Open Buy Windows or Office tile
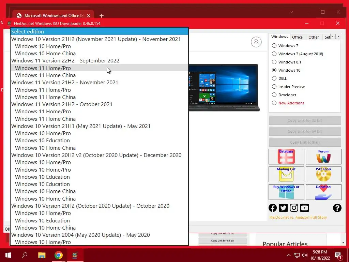This screenshot has width=349, height=262. 286,192
